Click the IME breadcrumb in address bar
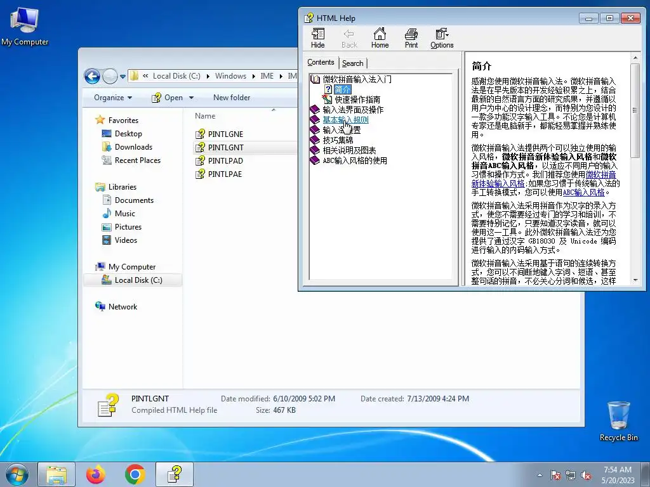 coord(267,76)
